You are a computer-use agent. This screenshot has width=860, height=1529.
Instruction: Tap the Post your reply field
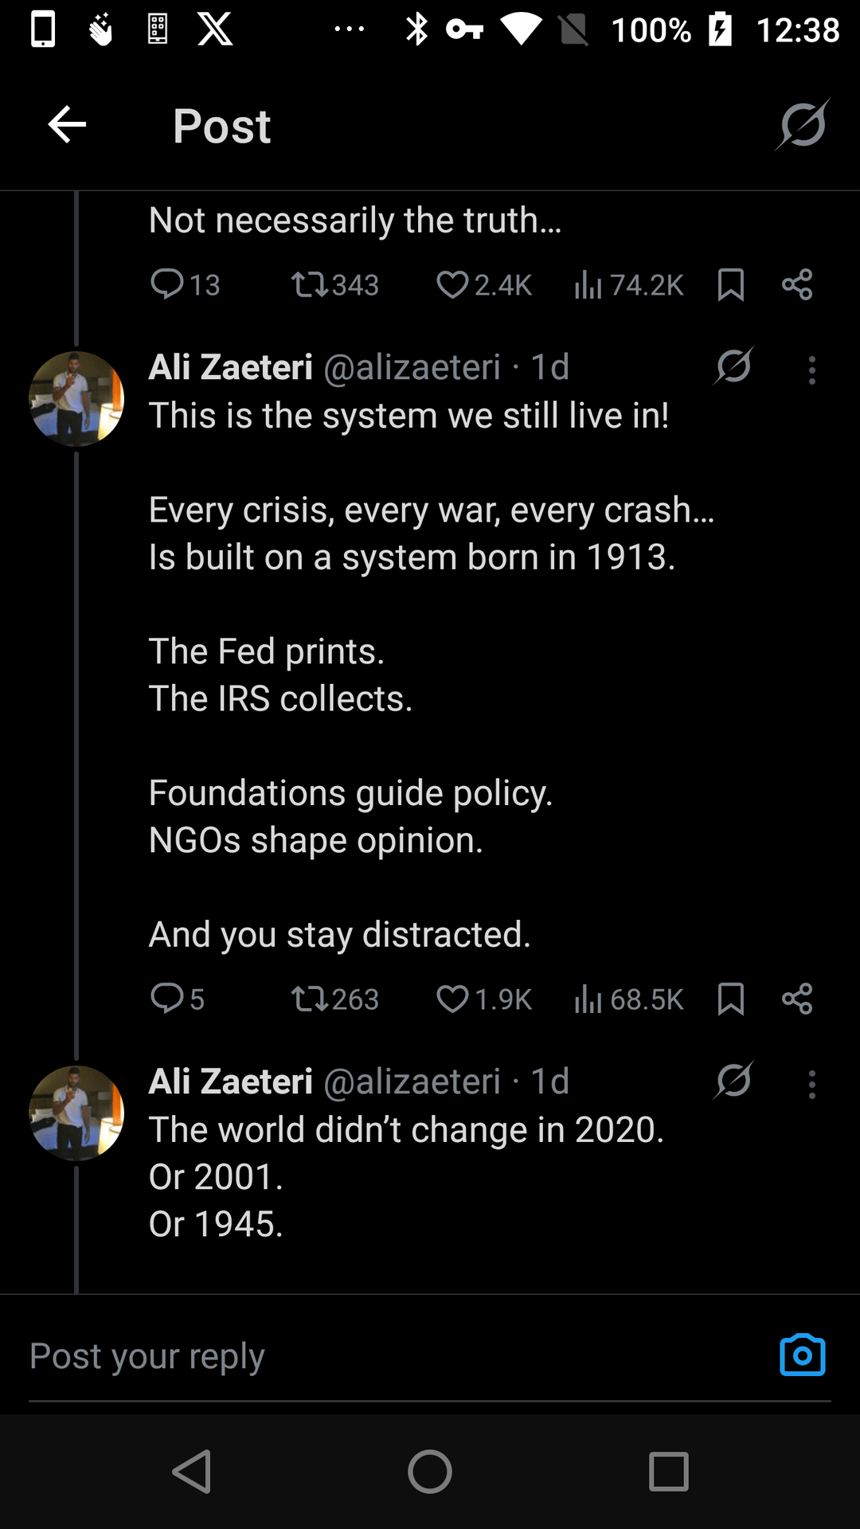[398, 1355]
